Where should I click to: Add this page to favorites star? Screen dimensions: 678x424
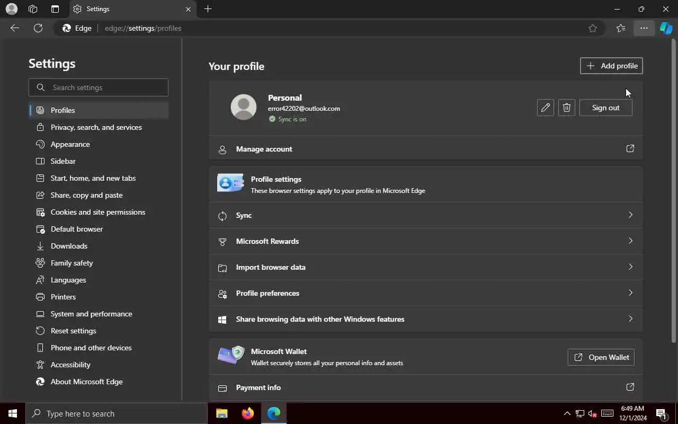pyautogui.click(x=593, y=28)
